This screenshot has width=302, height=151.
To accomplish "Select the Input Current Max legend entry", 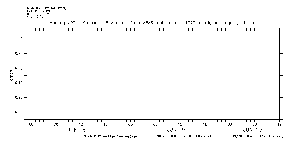I will coord(183,136).
